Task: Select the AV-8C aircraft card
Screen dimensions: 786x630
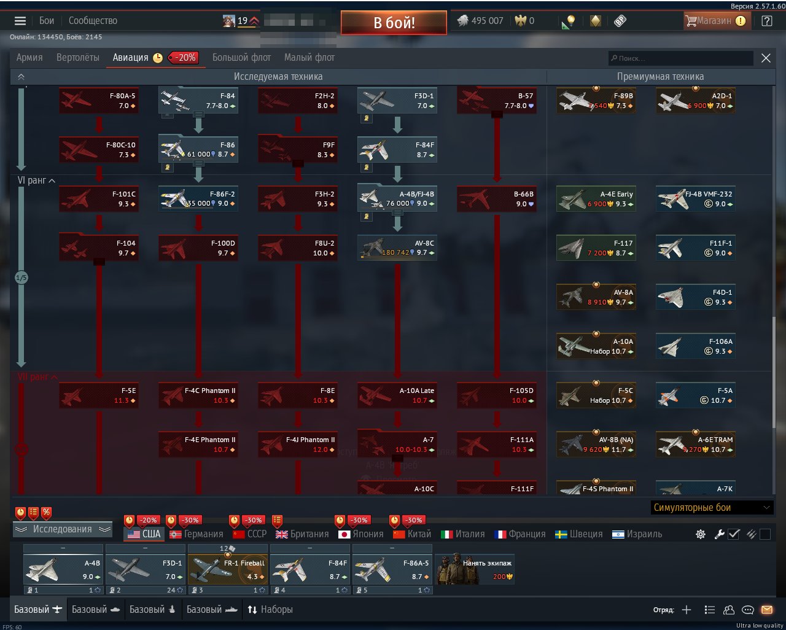Action: (x=397, y=248)
